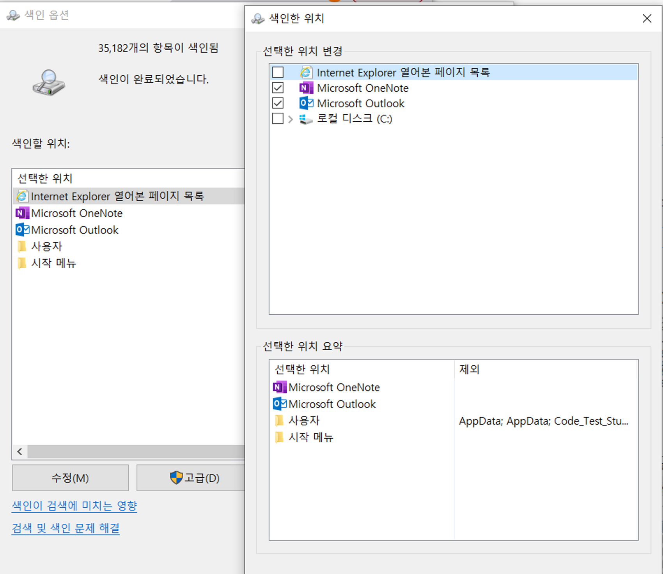Click 선택한 위치 header in 색인 옵션 list
The height and width of the screenshot is (574, 663).
pyautogui.click(x=129, y=178)
